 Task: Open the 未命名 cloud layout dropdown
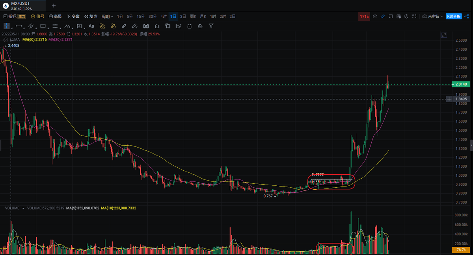pyautogui.click(x=432, y=17)
